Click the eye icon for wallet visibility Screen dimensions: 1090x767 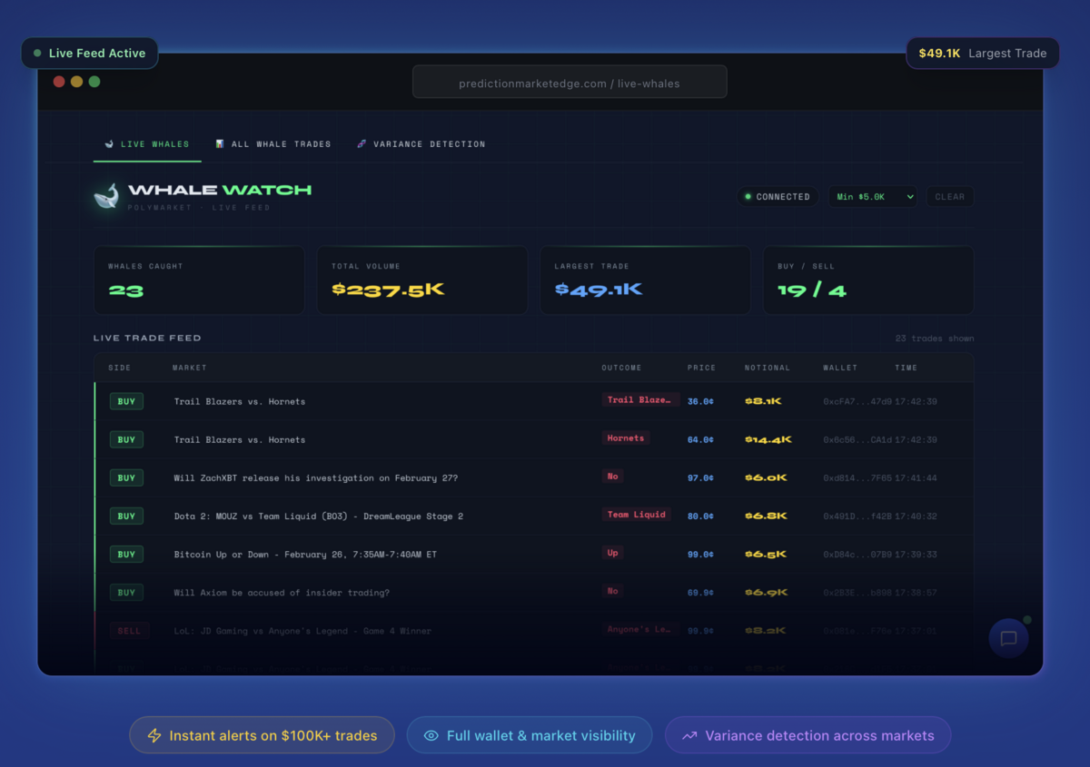(x=431, y=735)
